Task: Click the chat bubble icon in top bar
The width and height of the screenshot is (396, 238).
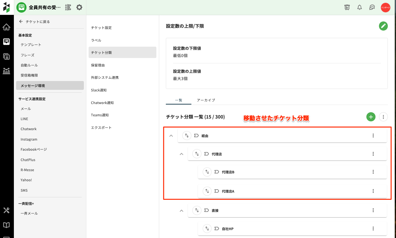Action: click(372, 7)
